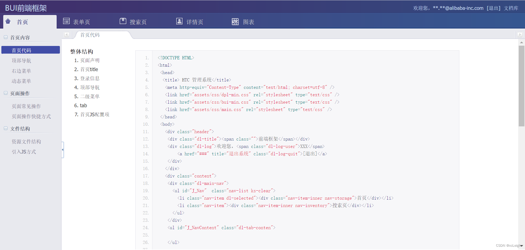Click the [退出] logout link
This screenshot has width=525, height=250.
494,8
